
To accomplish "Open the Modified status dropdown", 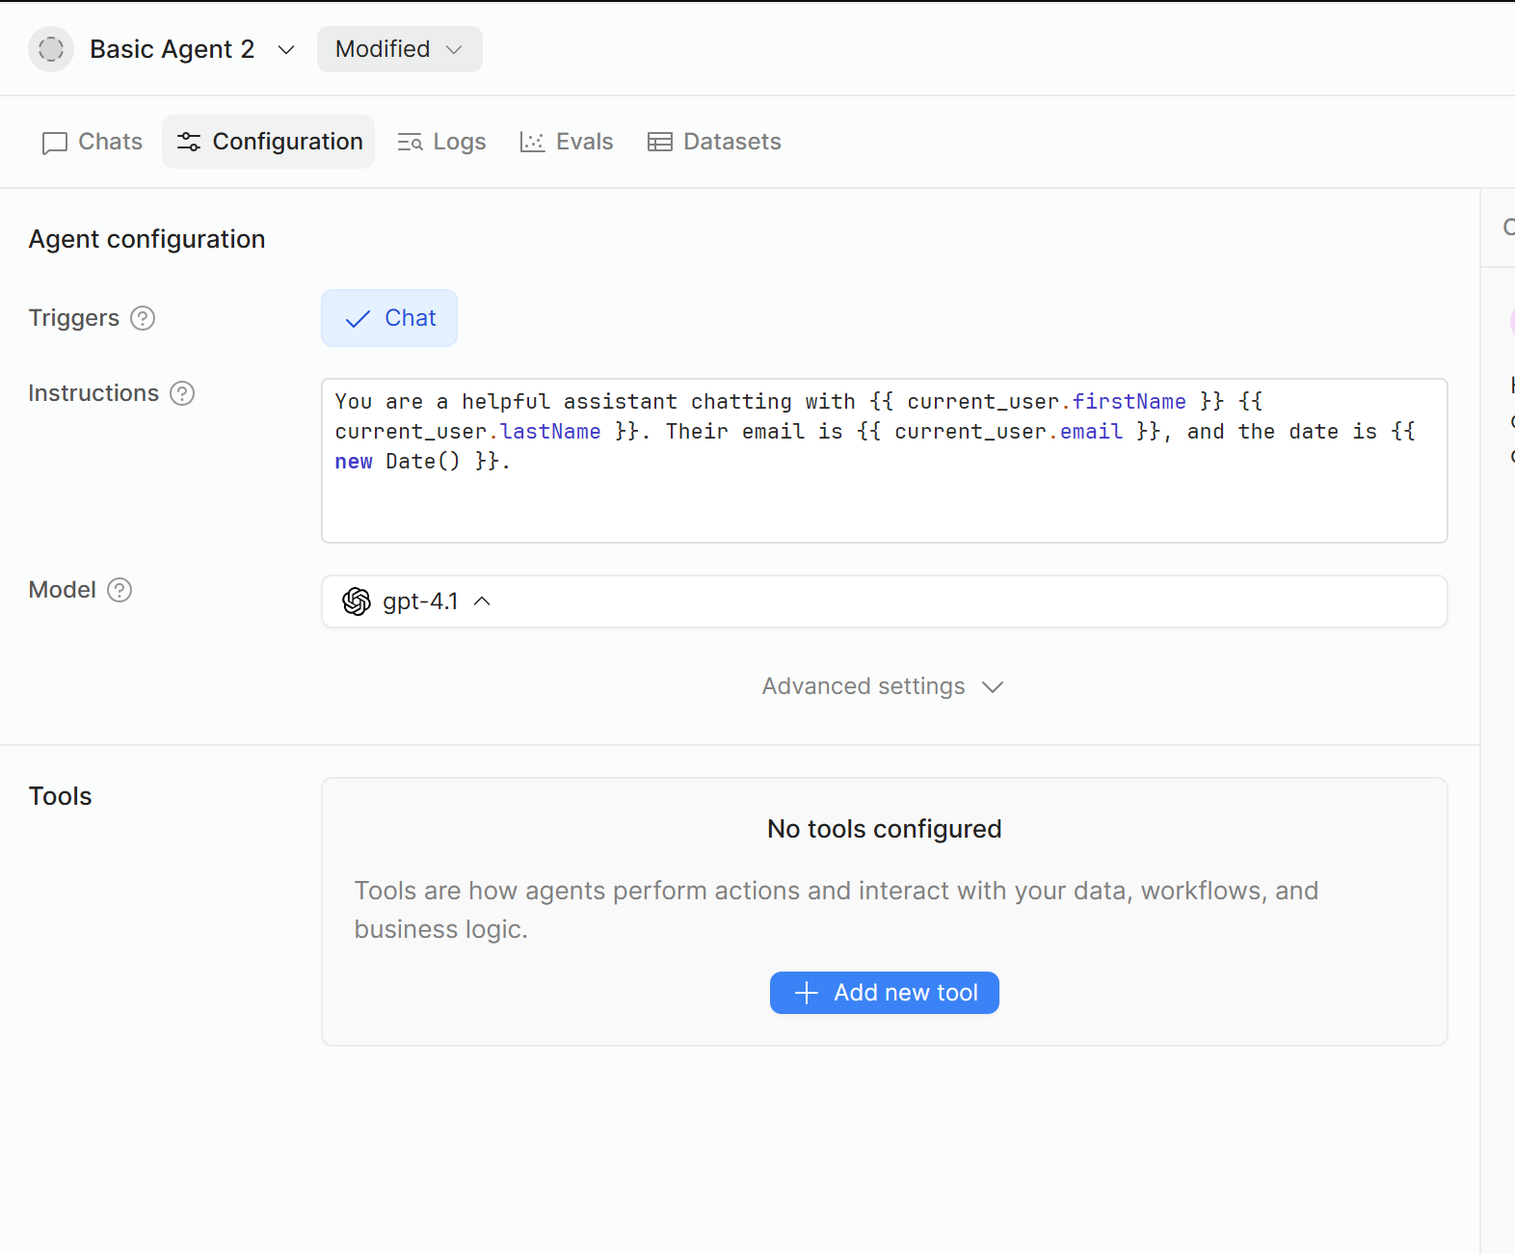I will coord(399,49).
